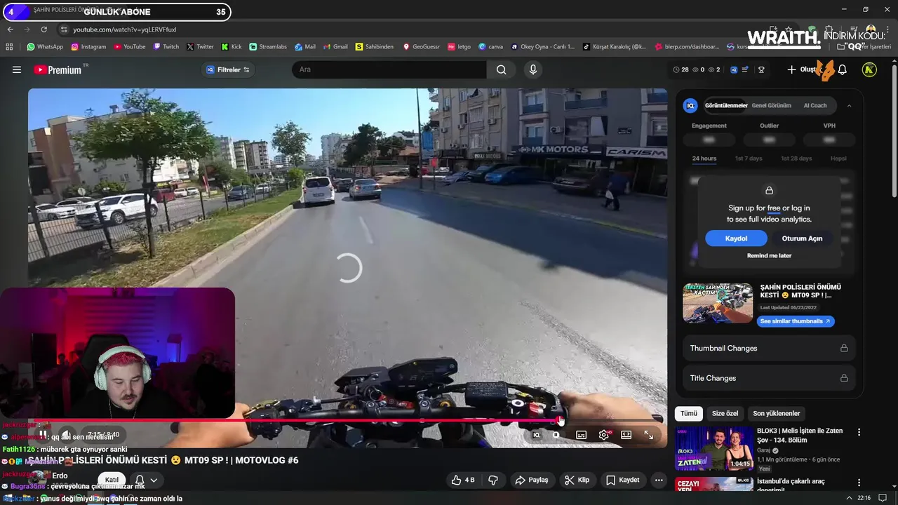Click the red progress bar scrubber handle

[560, 421]
